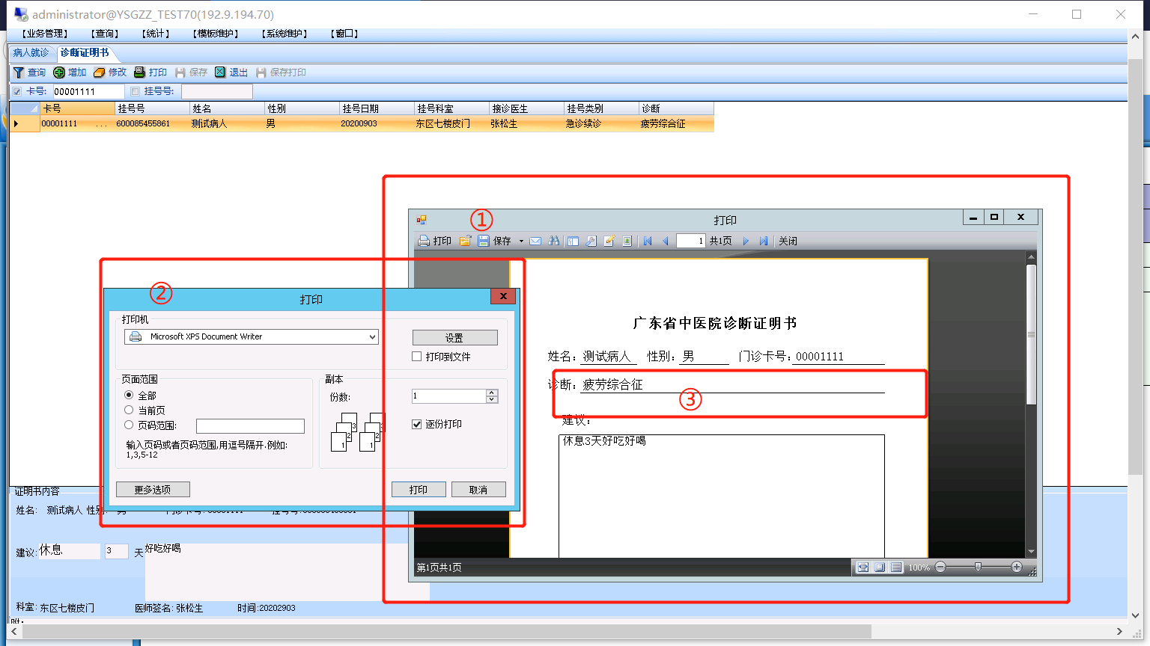Click the envelope email icon in preview toolbar
This screenshot has height=646, width=1150.
pyautogui.click(x=535, y=241)
